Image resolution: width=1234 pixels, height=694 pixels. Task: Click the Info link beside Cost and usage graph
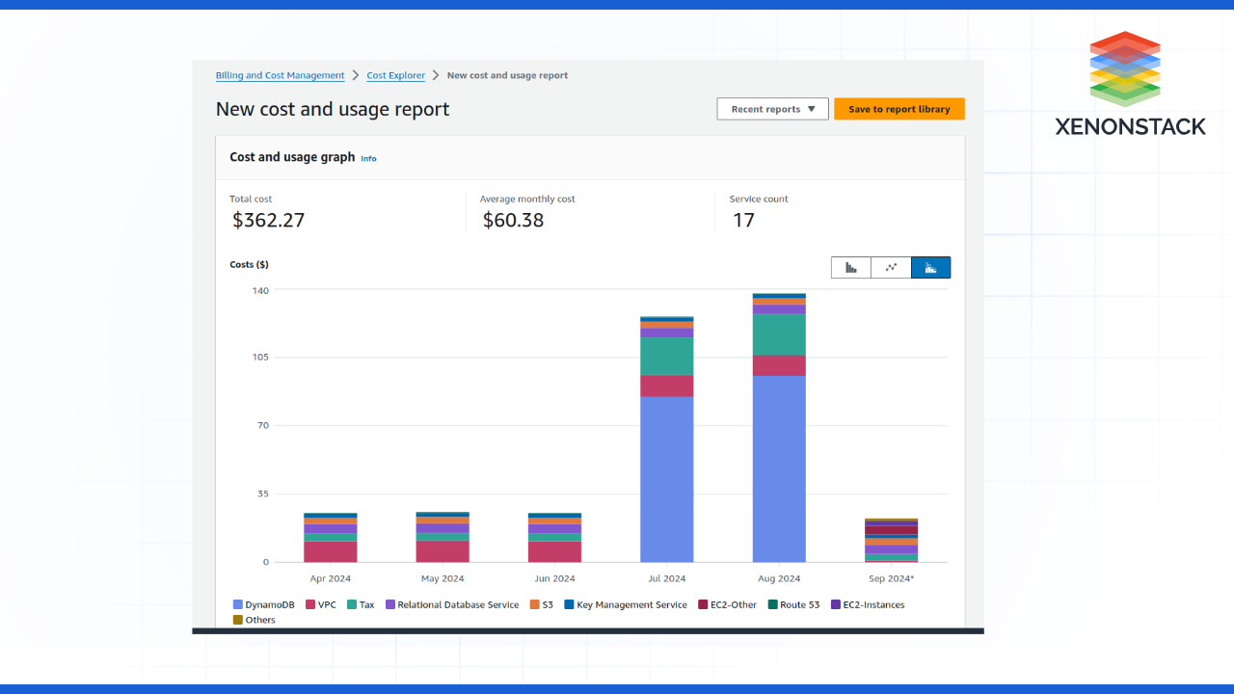pos(368,158)
